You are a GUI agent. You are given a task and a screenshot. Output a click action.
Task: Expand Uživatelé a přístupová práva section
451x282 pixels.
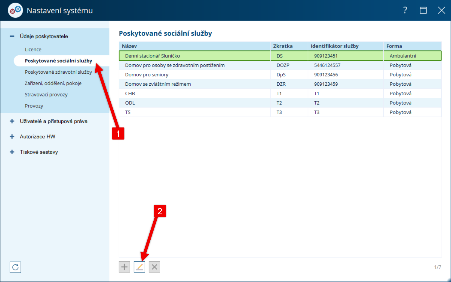pyautogui.click(x=12, y=121)
